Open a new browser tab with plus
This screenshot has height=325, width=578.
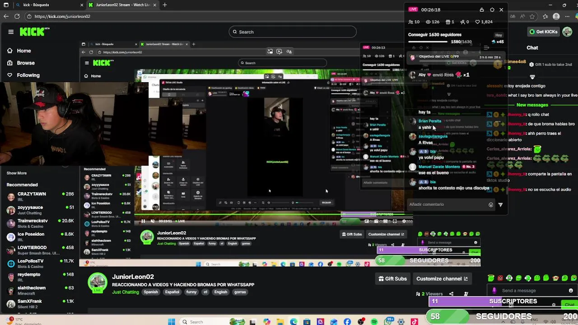click(x=165, y=5)
